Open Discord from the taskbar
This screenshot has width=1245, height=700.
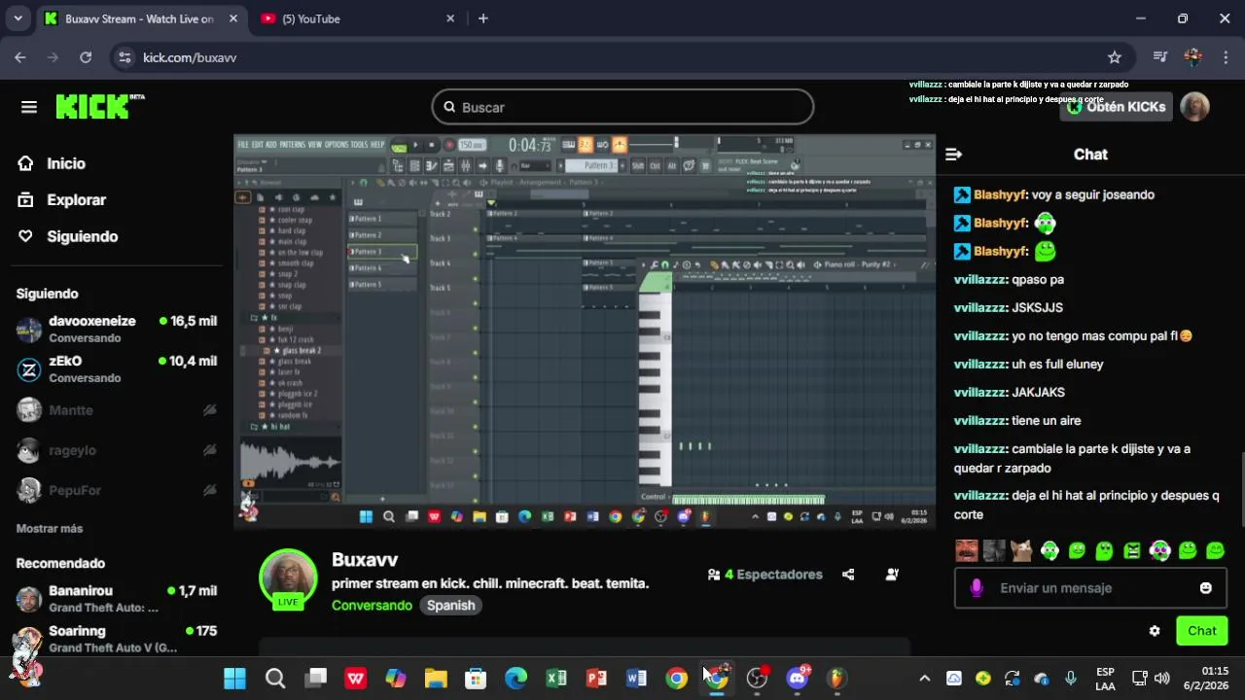coord(798,679)
